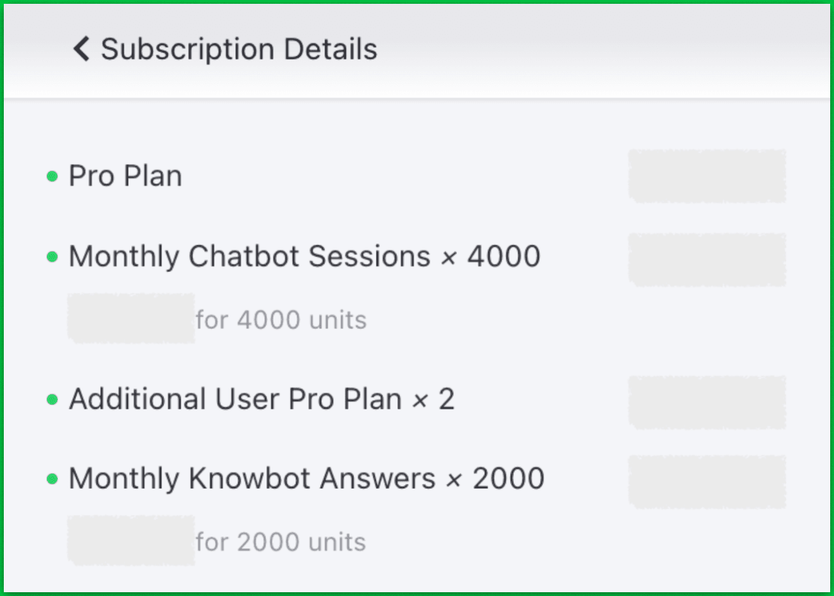Viewport: 834px width, 596px height.
Task: Click green dot beside Additional User Pro Plan
Action: click(x=53, y=399)
